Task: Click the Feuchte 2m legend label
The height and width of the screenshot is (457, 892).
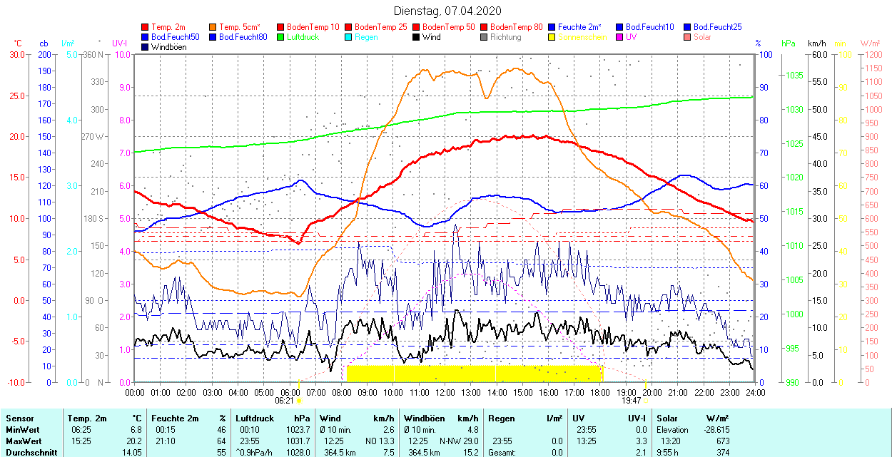Action: 579,27
